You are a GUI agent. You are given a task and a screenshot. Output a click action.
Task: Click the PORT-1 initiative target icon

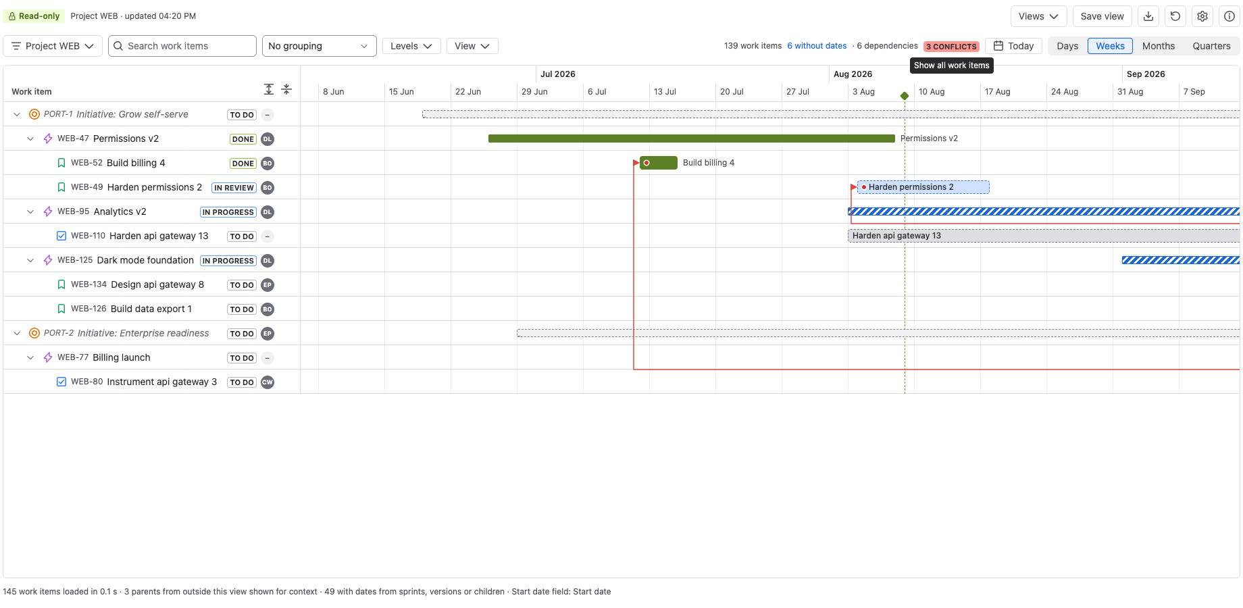[34, 114]
